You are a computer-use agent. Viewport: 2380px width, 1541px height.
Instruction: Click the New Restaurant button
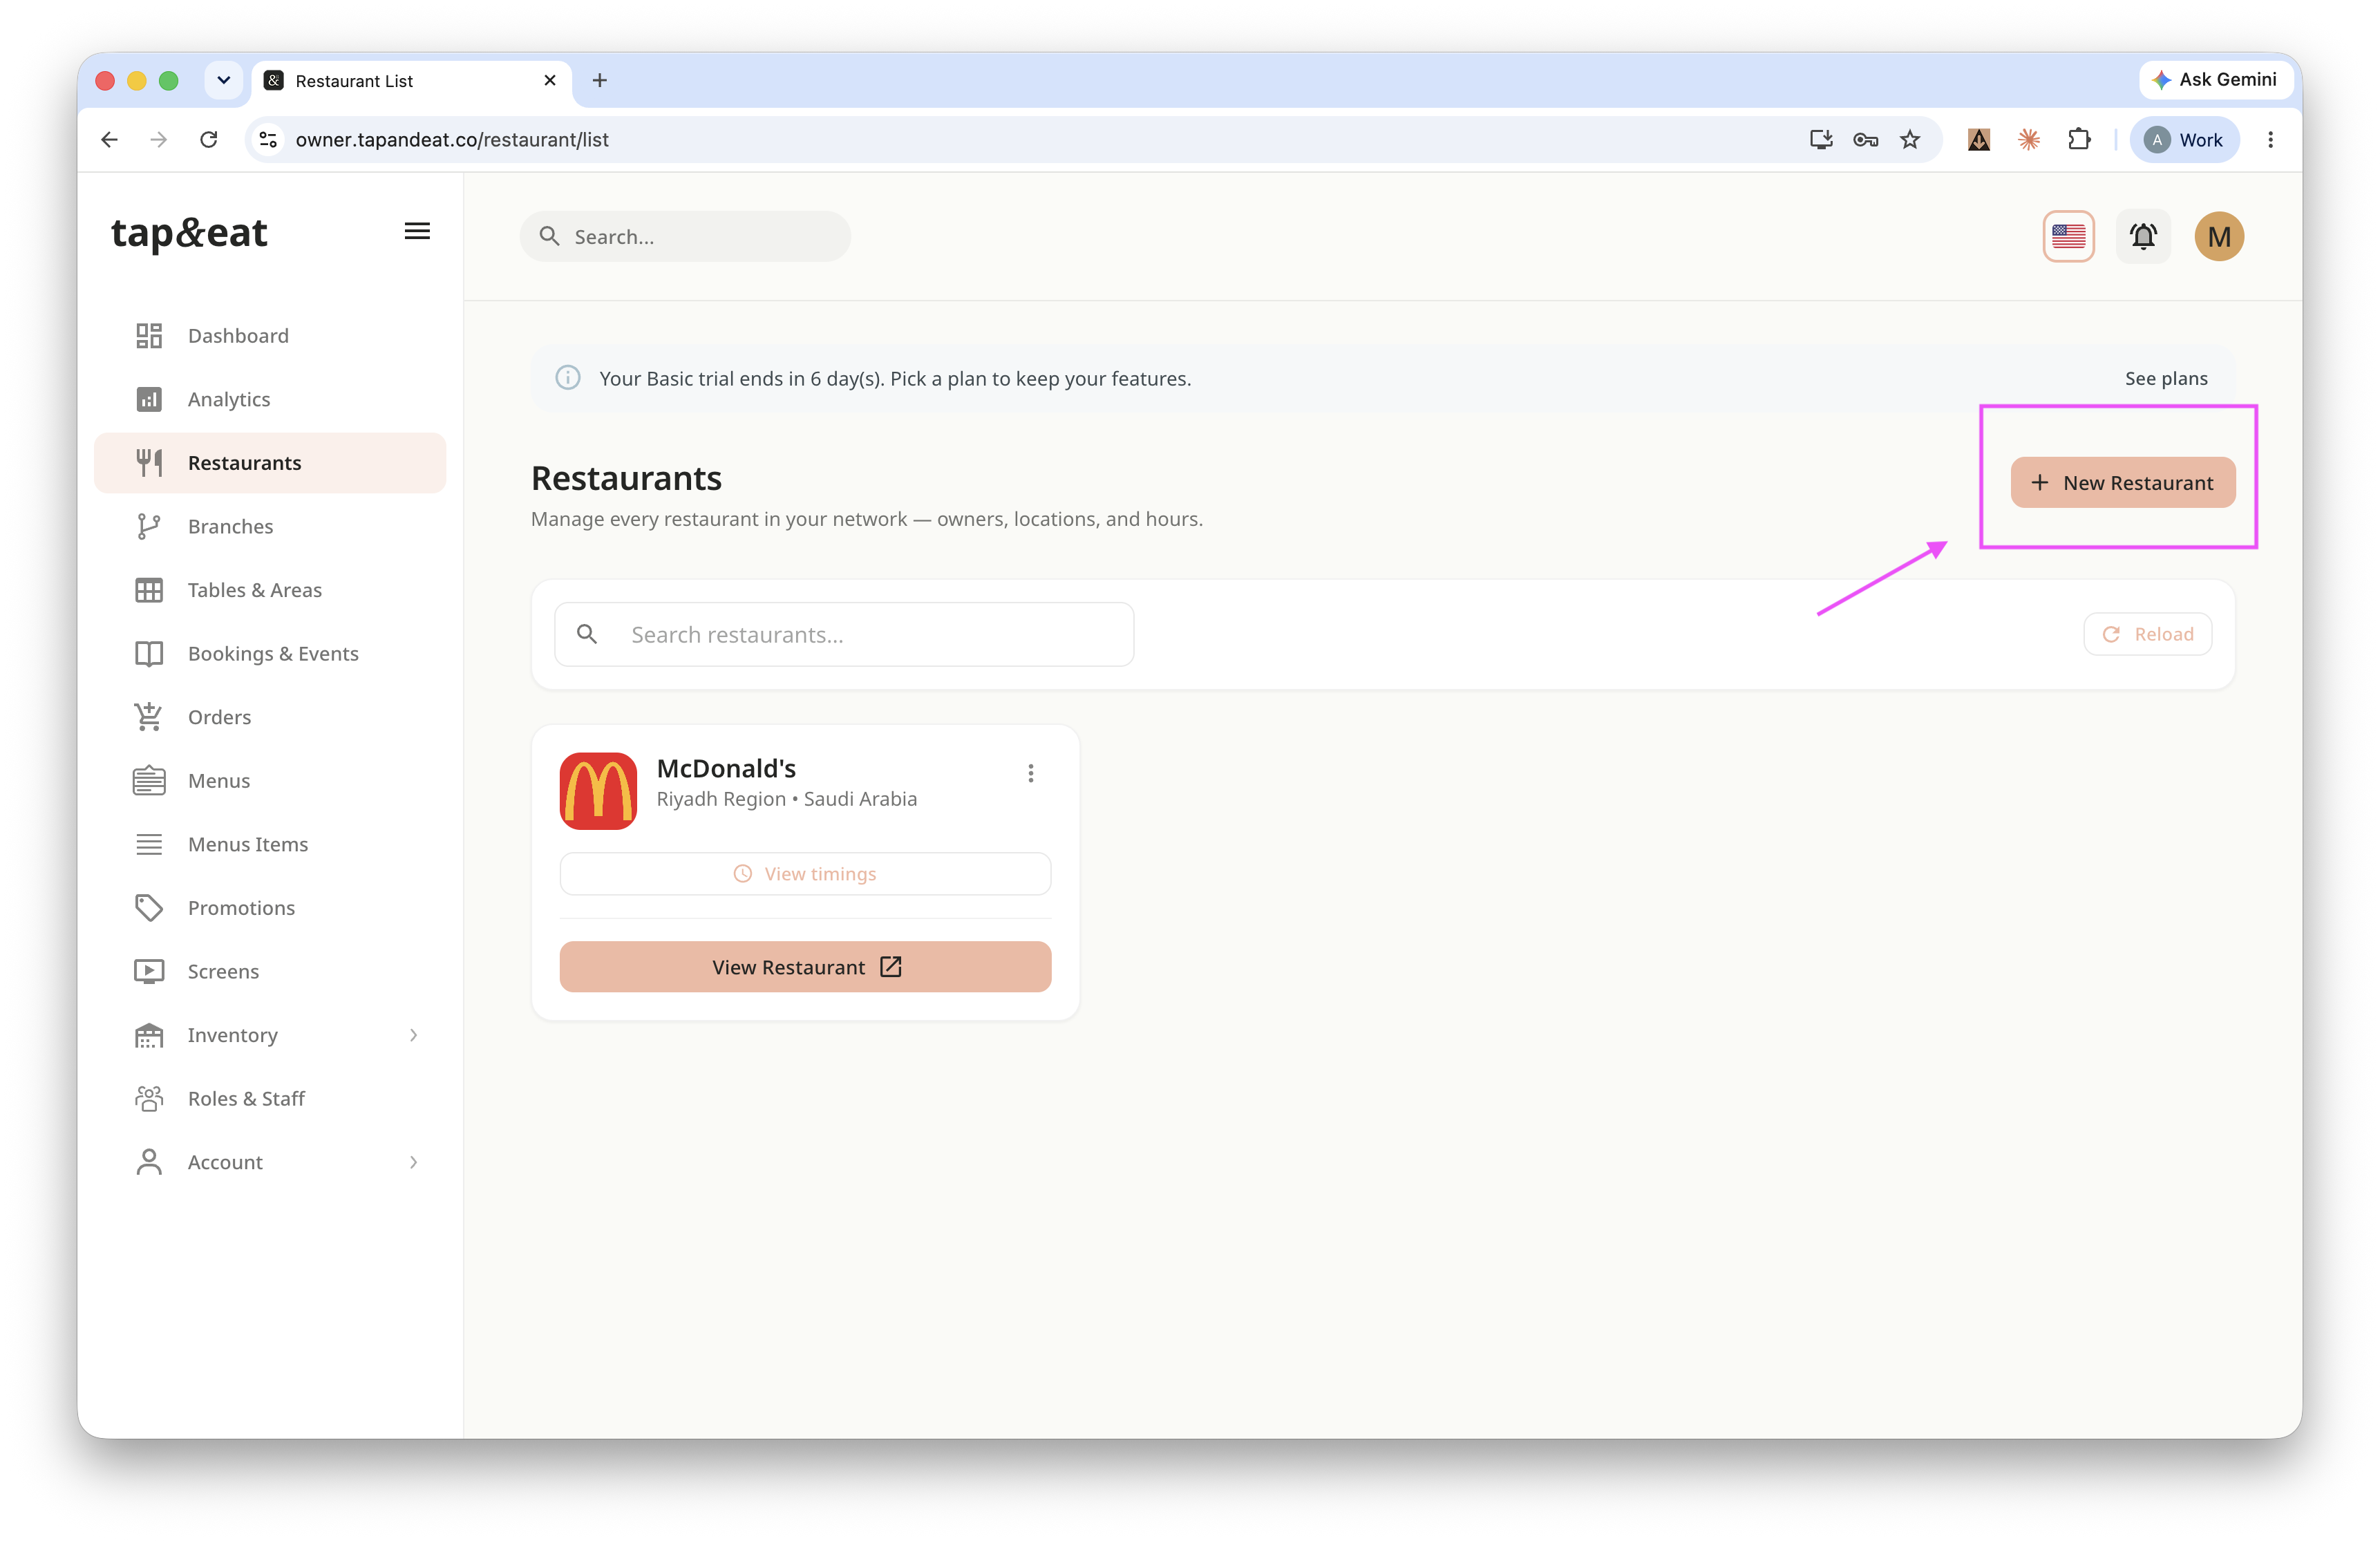pos(2122,483)
